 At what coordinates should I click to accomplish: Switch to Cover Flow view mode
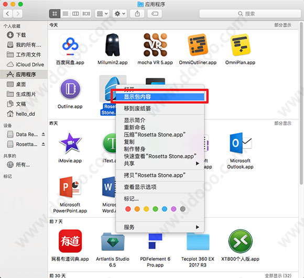pos(86,14)
